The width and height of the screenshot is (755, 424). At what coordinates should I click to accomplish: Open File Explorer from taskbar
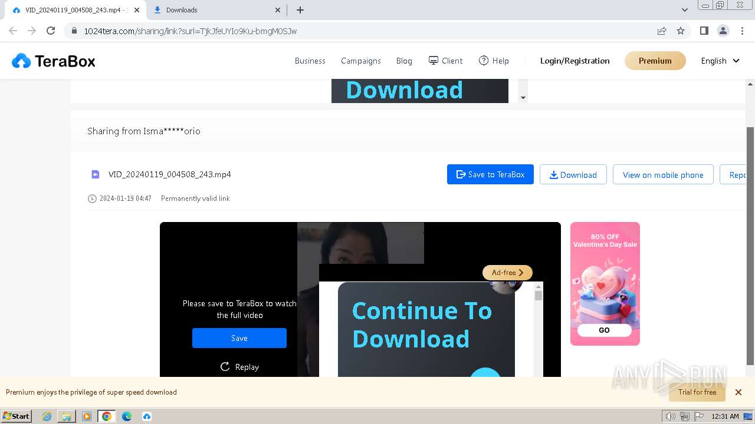(x=67, y=416)
